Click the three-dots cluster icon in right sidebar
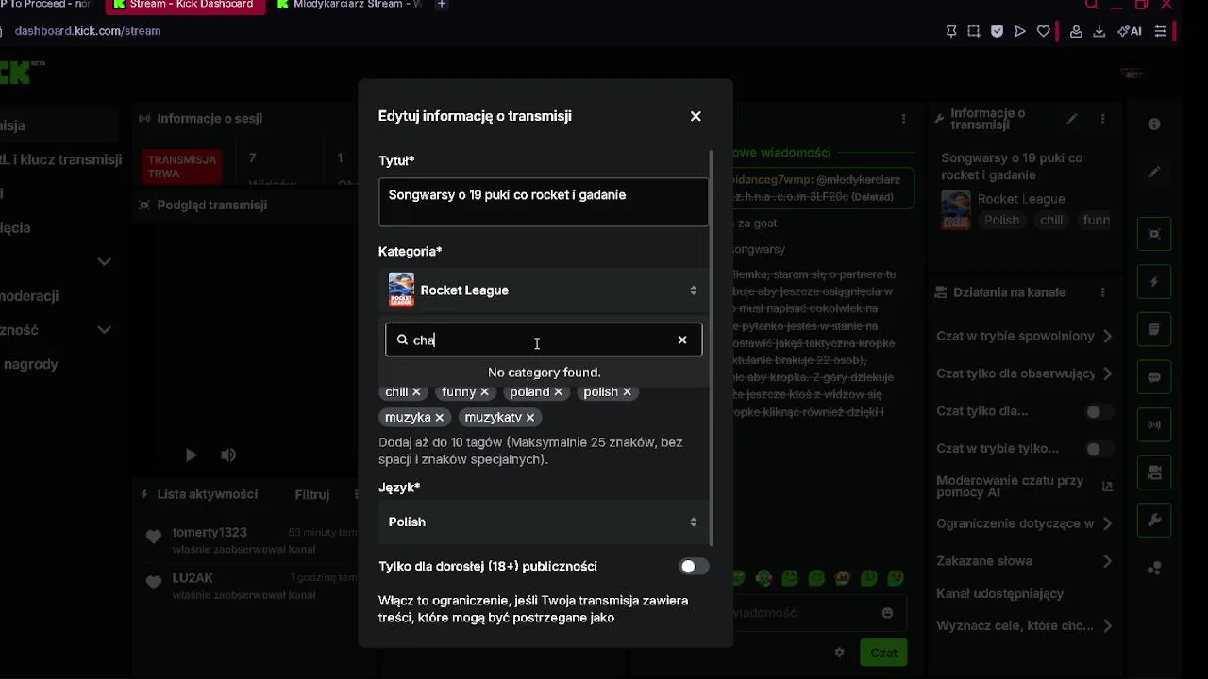This screenshot has width=1208, height=679. click(x=1154, y=568)
